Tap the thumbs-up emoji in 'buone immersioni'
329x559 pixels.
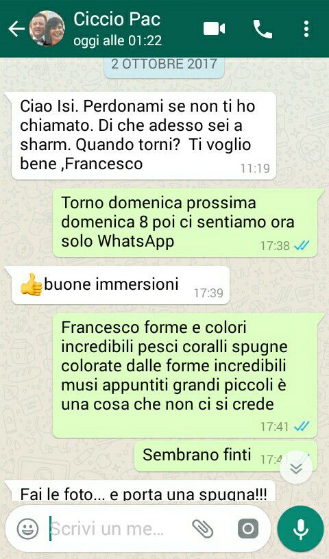point(32,284)
